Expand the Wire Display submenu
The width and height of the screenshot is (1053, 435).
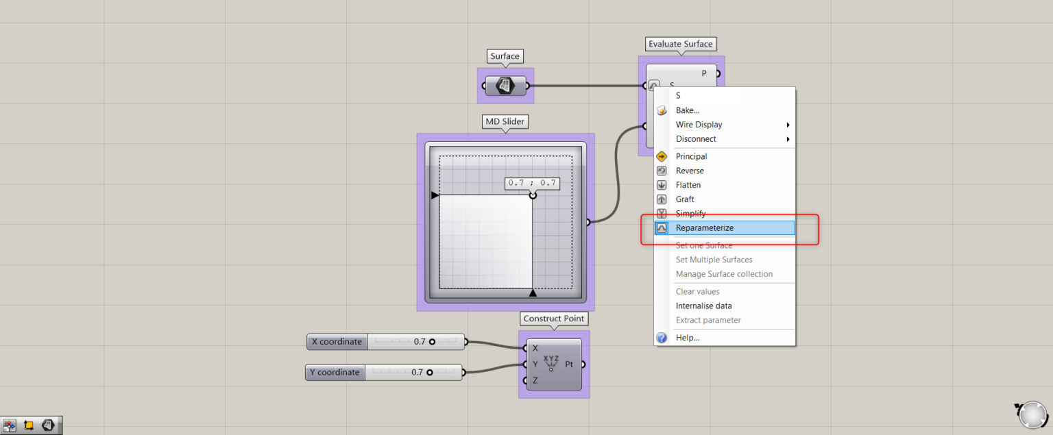(699, 124)
